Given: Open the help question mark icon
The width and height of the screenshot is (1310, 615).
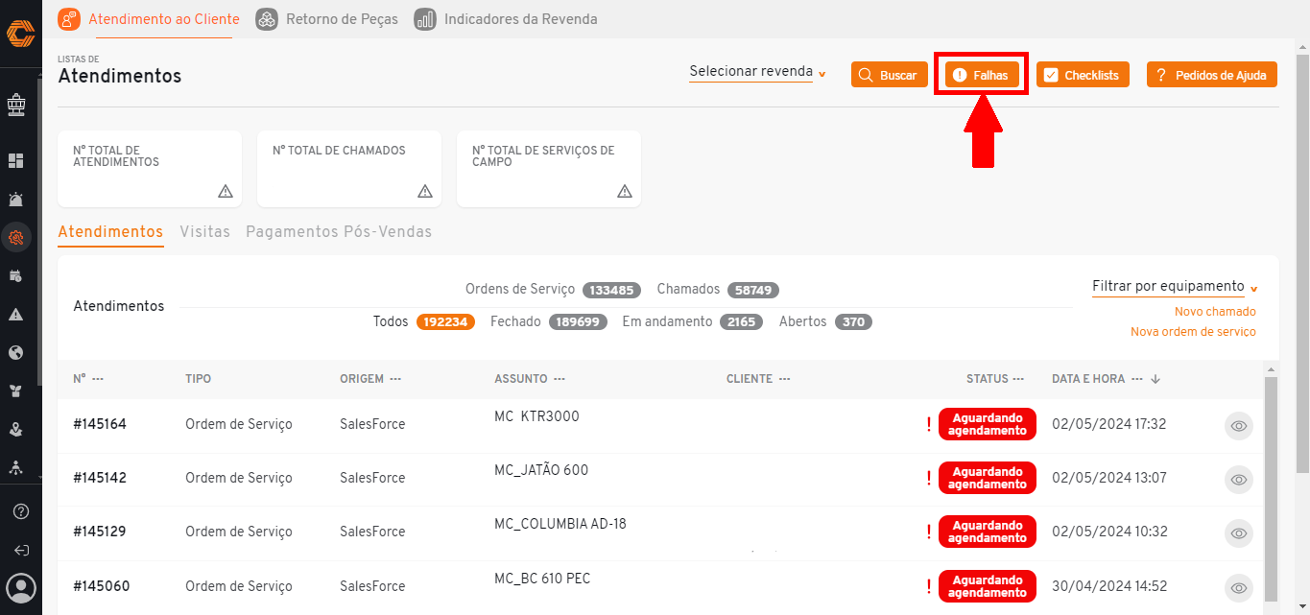Looking at the screenshot, I should click(x=20, y=511).
